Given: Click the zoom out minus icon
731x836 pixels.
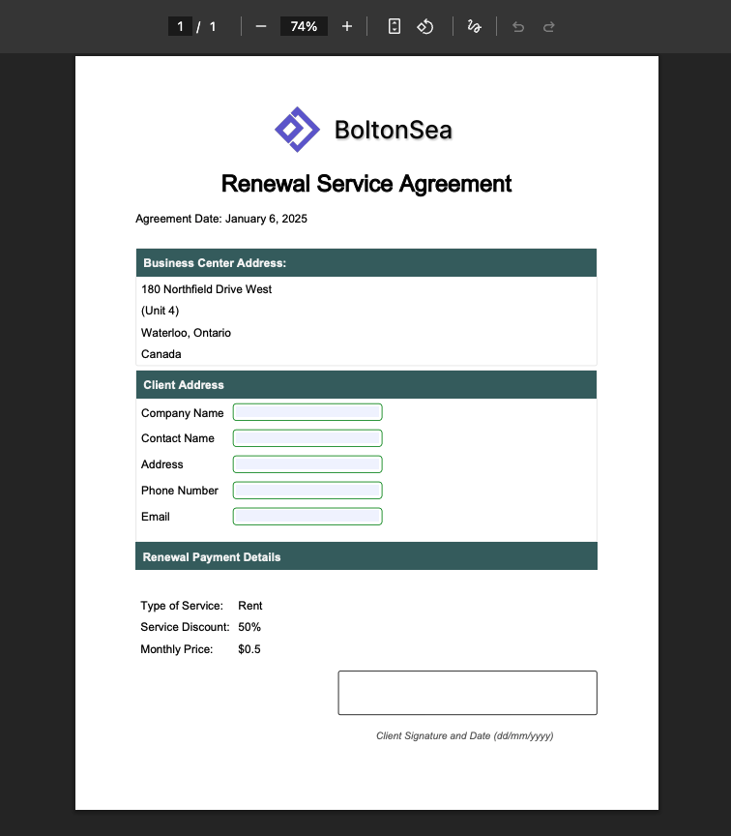Looking at the screenshot, I should tap(260, 26).
